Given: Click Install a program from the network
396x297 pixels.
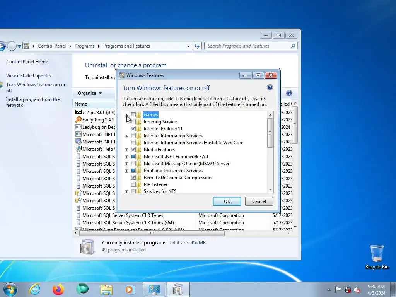Looking at the screenshot, I should 33,102.
